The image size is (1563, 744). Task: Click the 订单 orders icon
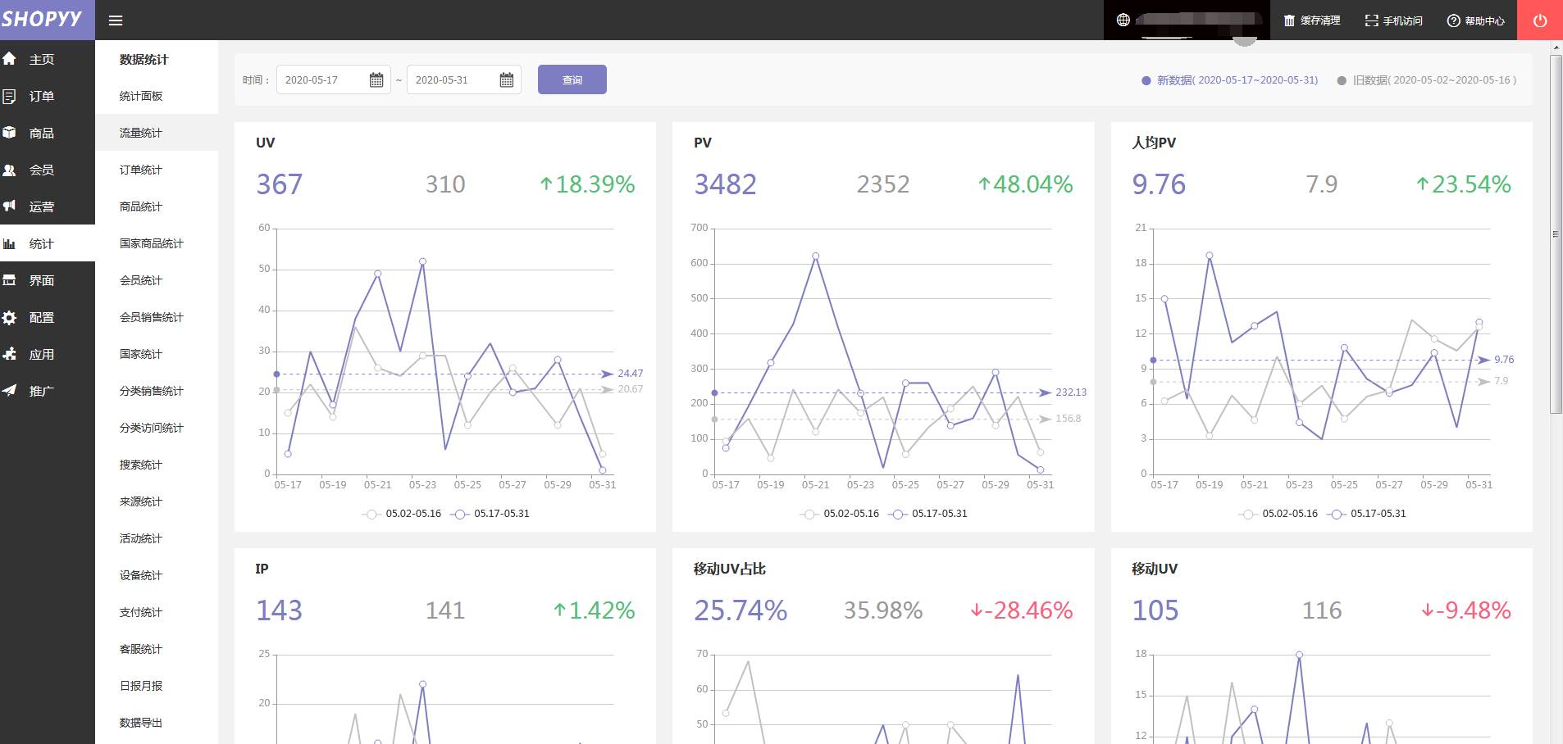tap(10, 96)
